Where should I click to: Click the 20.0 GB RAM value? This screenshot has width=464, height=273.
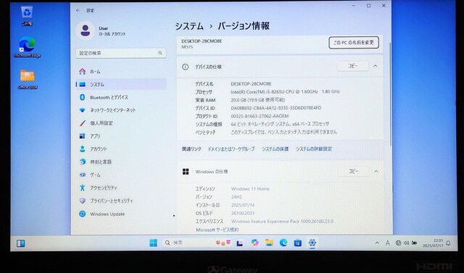point(258,100)
